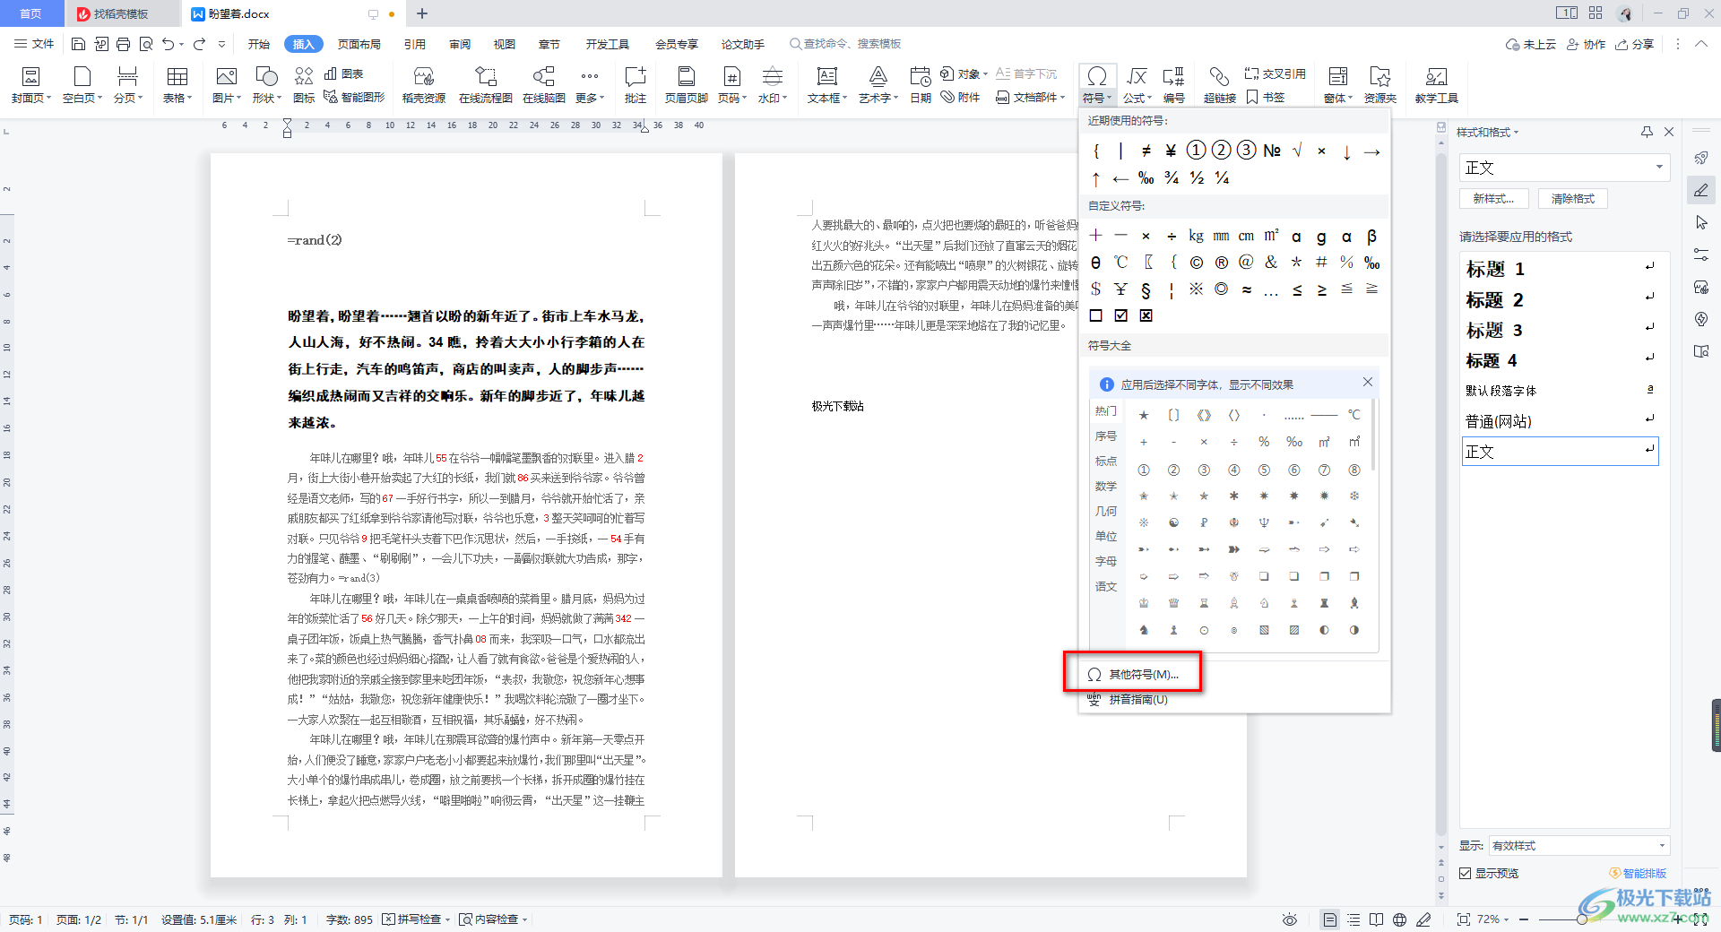This screenshot has width=1721, height=932.
Task: Open the 审阅 (Review) ribbon tab
Action: click(460, 44)
